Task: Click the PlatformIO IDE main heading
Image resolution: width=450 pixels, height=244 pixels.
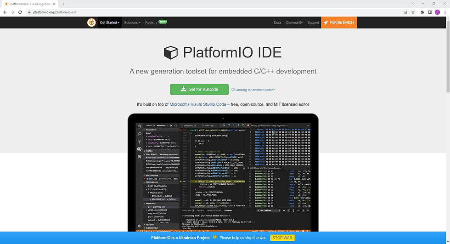Action: (232, 52)
